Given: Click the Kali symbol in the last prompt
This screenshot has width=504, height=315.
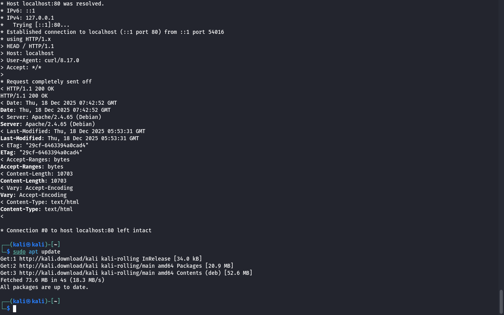Looking at the screenshot, I should point(28,301).
